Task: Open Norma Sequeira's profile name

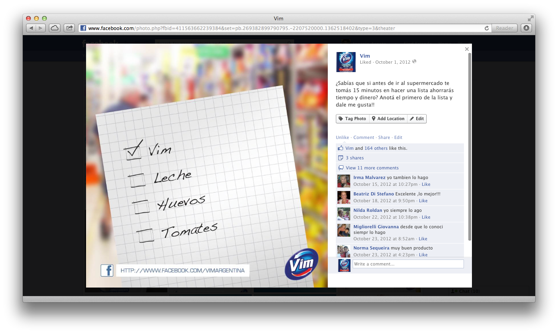Action: [371, 248]
